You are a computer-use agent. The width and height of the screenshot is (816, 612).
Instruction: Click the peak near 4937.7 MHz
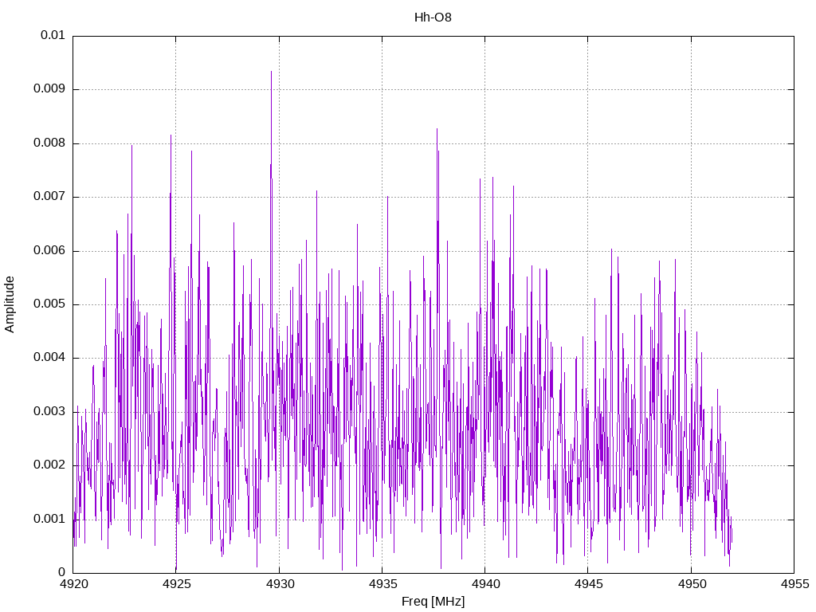click(437, 129)
